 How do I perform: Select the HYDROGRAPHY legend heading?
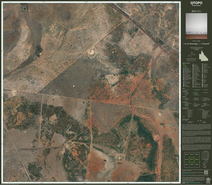coord(185,102)
